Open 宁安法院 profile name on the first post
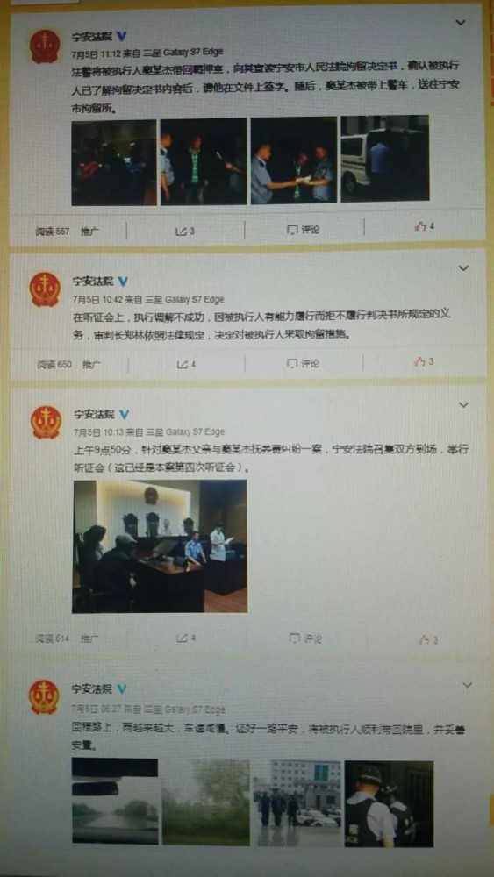 pos(92,37)
